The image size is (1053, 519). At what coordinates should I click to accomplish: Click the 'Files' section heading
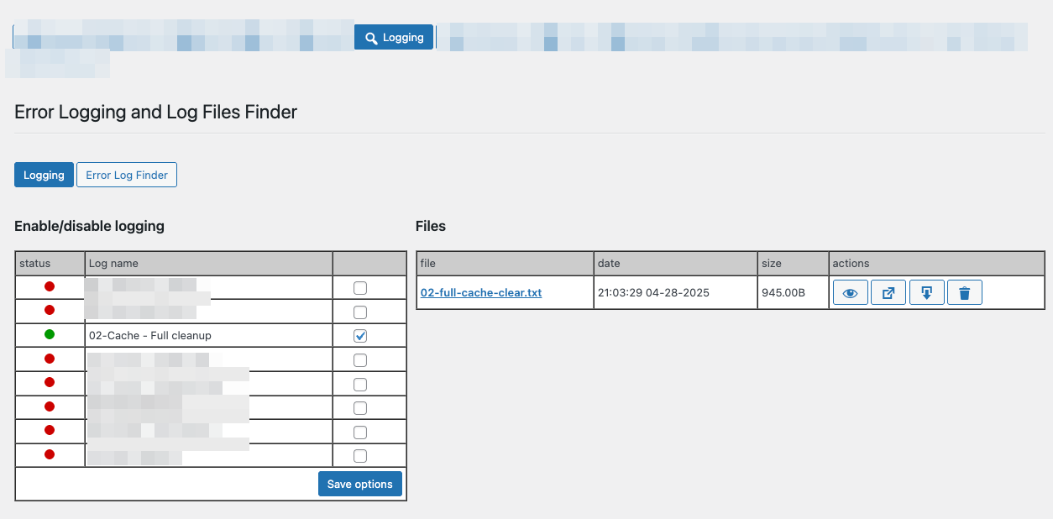pyautogui.click(x=431, y=226)
